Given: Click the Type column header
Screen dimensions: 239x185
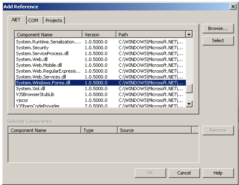Looking at the screenshot, I should tap(99, 130).
